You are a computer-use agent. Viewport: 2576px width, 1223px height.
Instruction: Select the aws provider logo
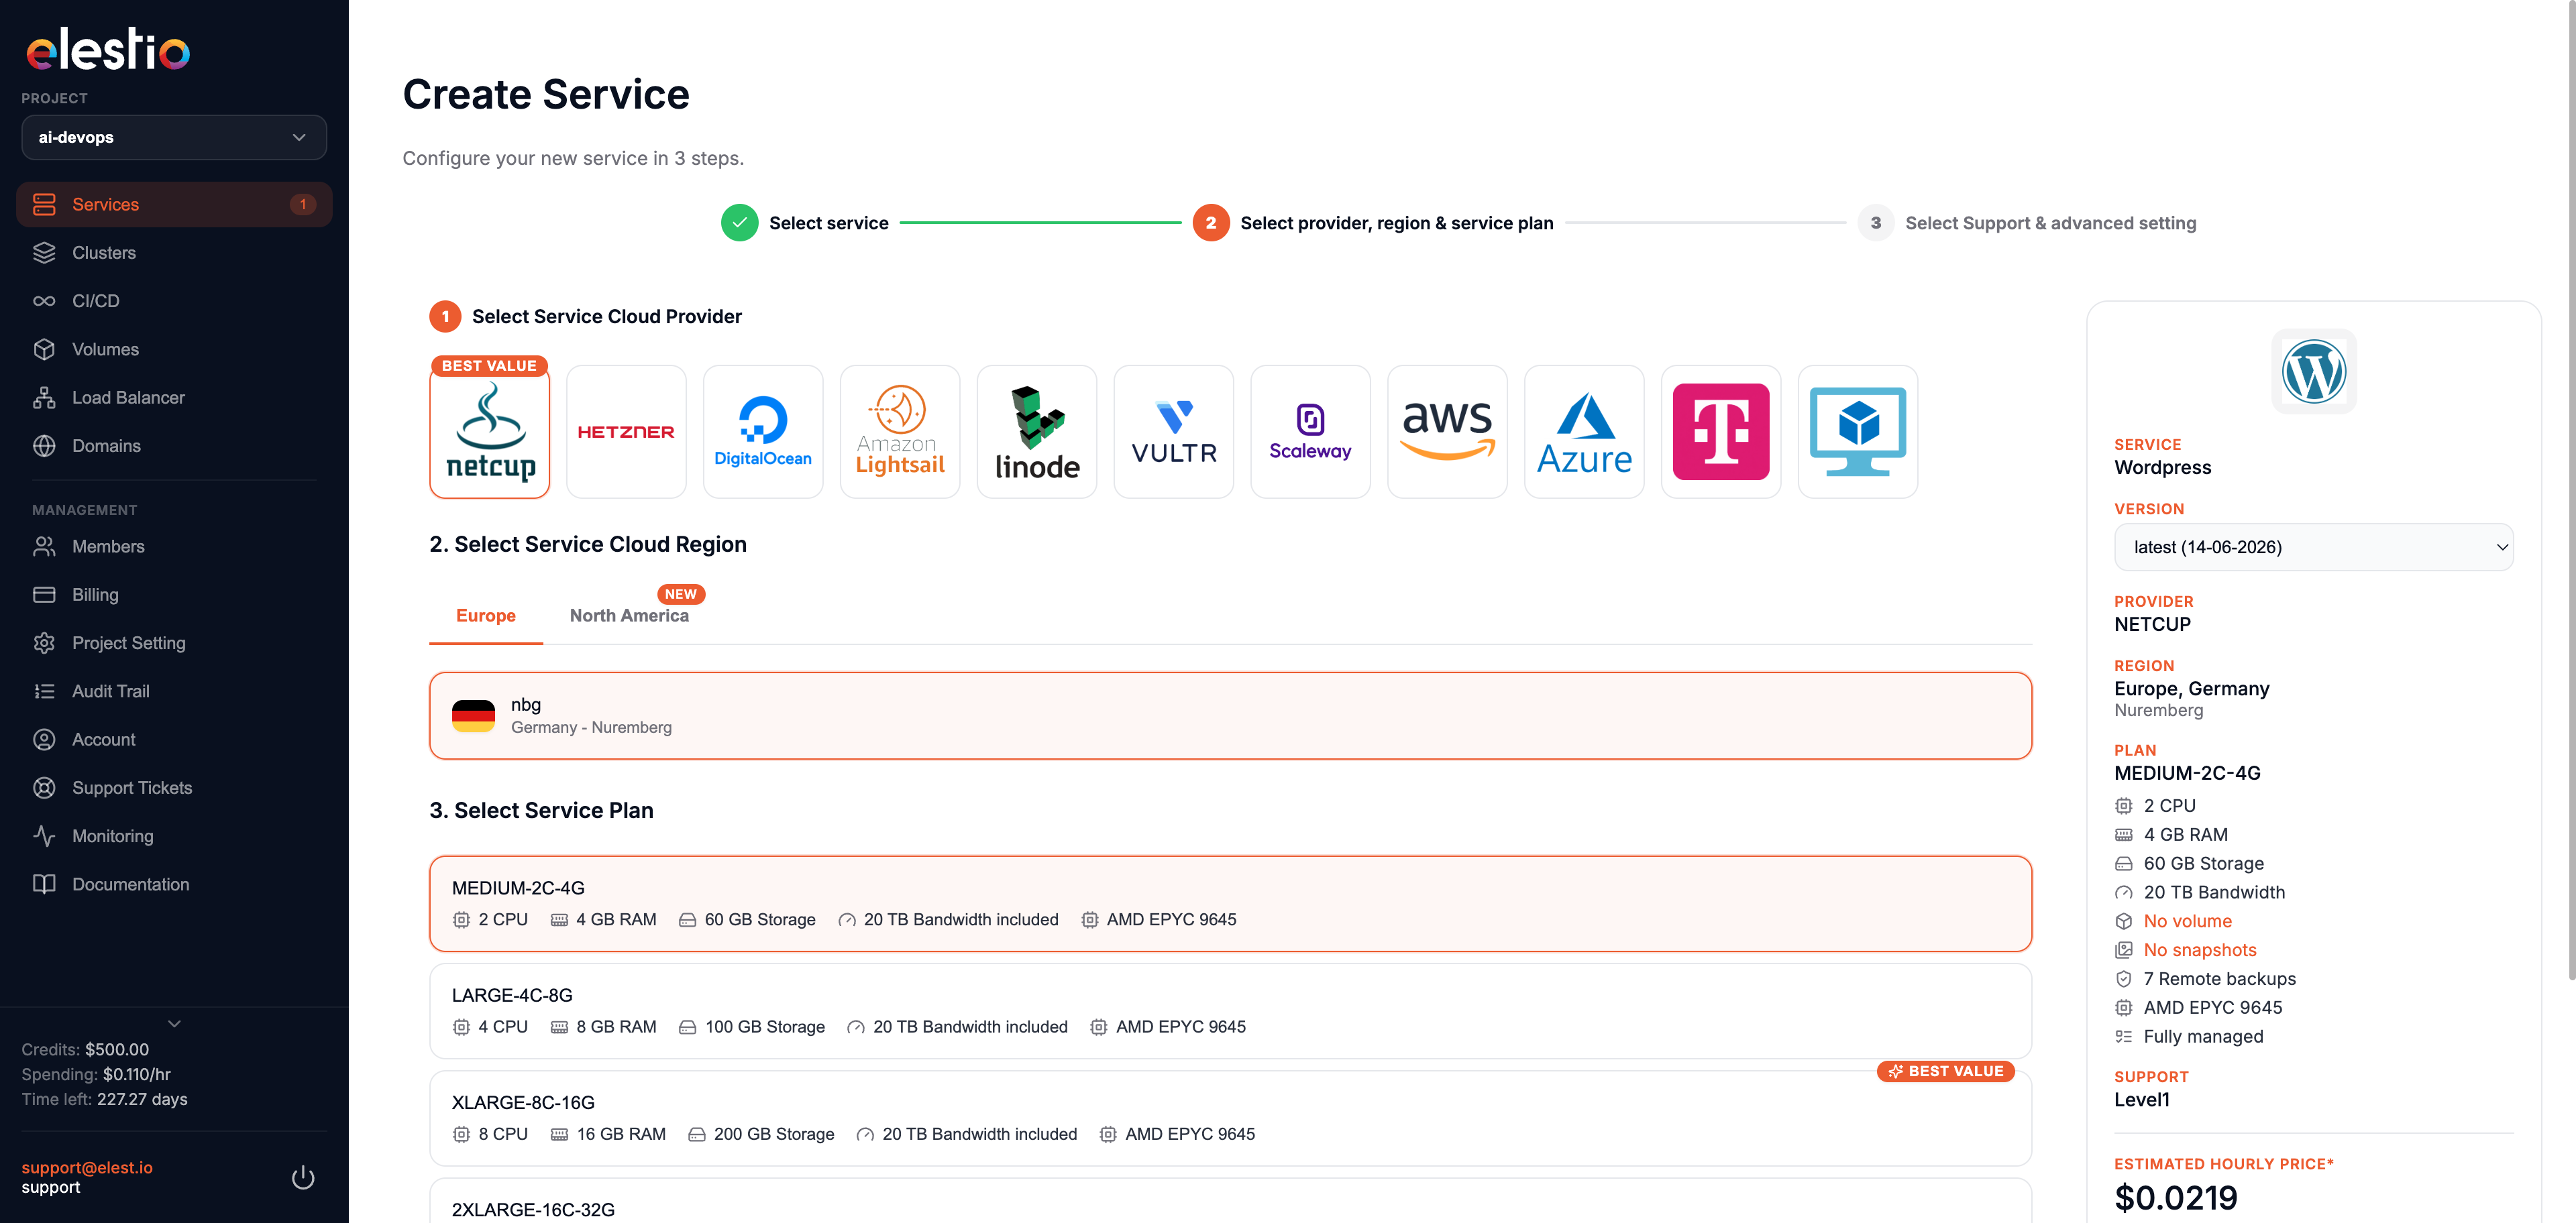coord(1447,432)
